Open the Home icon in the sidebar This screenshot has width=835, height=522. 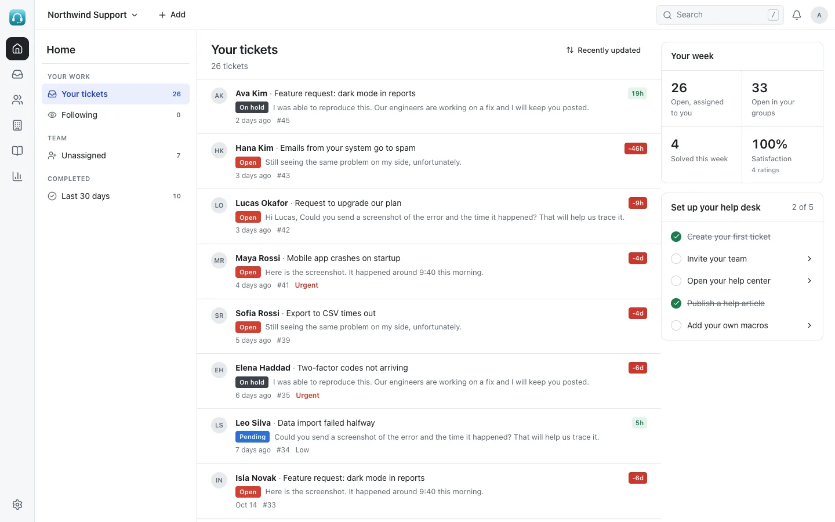[17, 49]
